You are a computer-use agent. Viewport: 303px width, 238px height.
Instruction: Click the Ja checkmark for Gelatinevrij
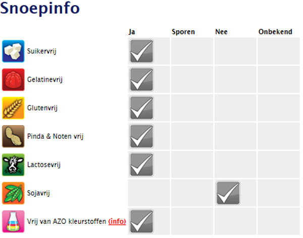pos(141,79)
